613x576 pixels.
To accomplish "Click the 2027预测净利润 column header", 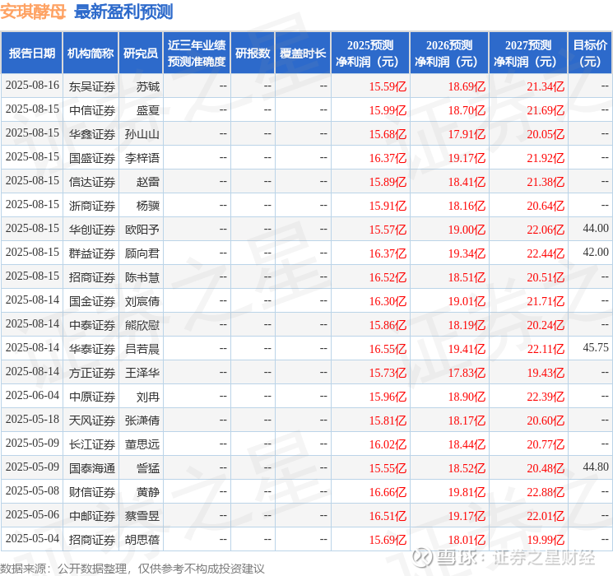I will (528, 53).
